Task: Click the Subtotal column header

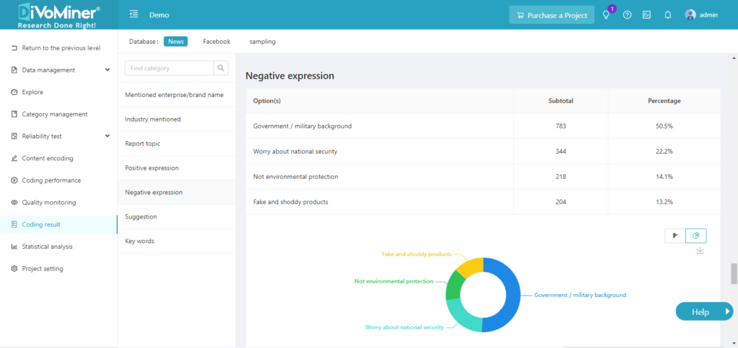Action: pos(561,101)
